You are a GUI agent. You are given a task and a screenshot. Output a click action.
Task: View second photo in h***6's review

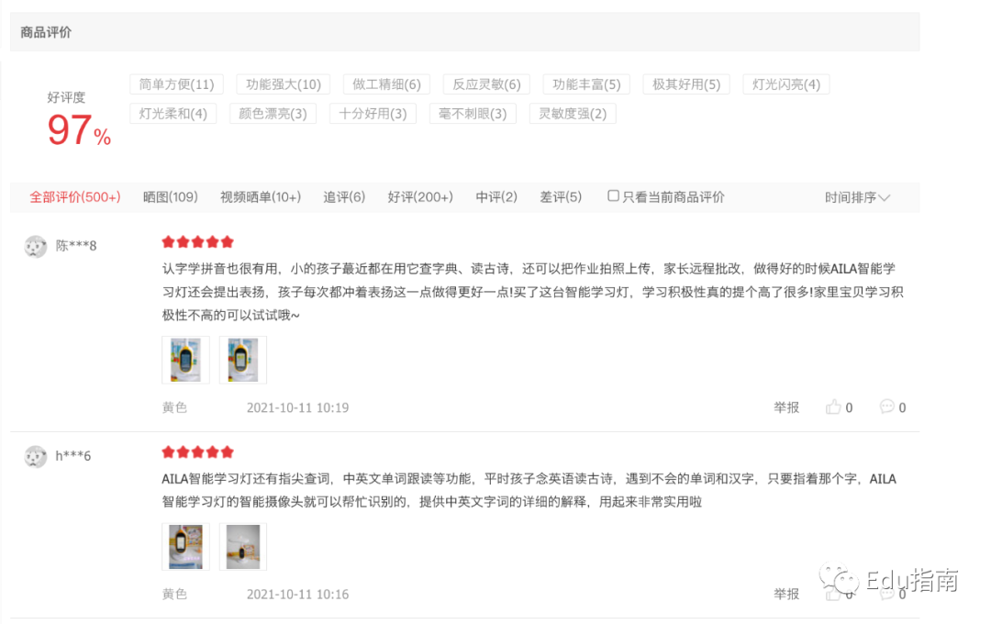click(x=242, y=546)
